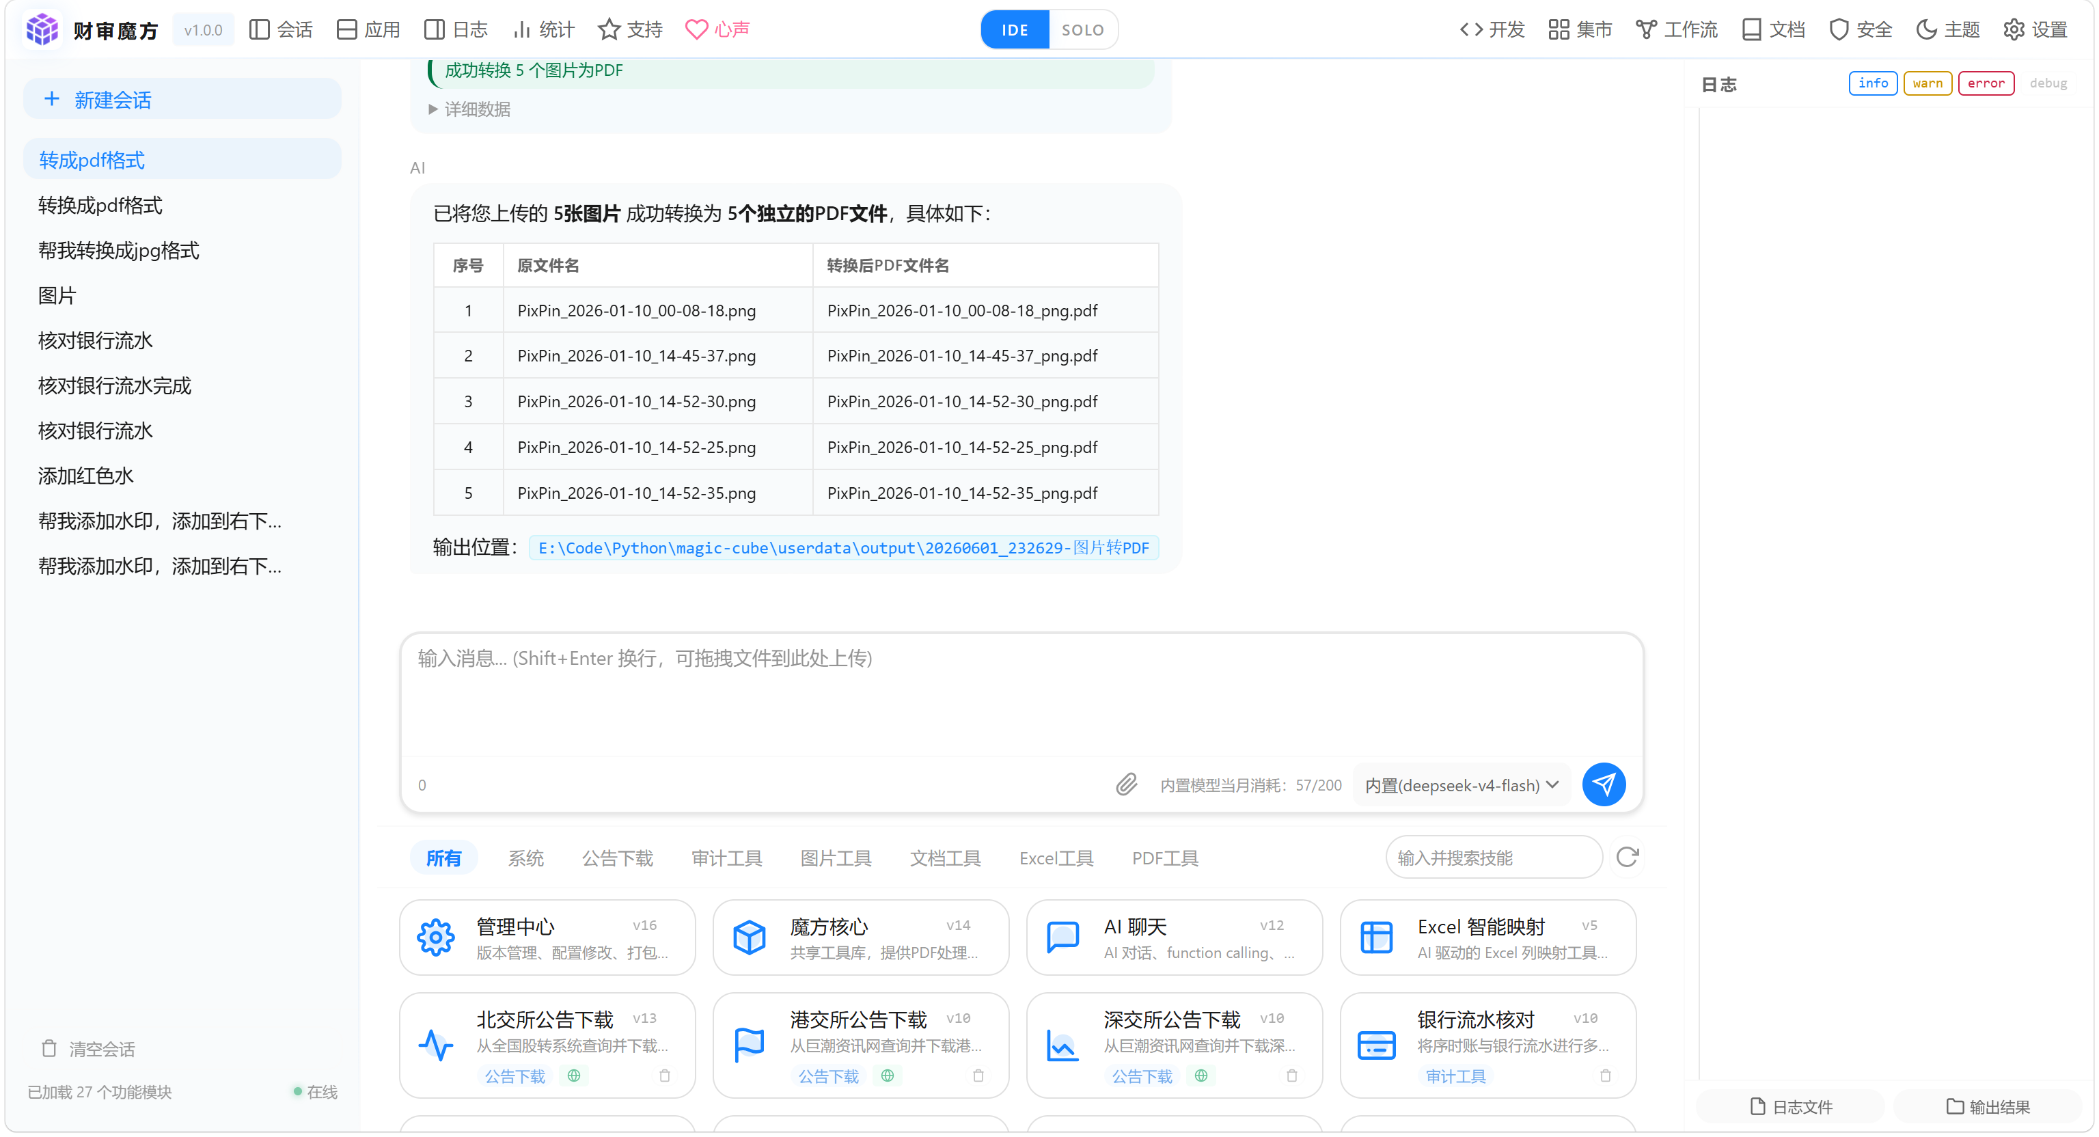Open the 会话 panel from top bar
This screenshot has width=2099, height=1137.
coord(281,30)
